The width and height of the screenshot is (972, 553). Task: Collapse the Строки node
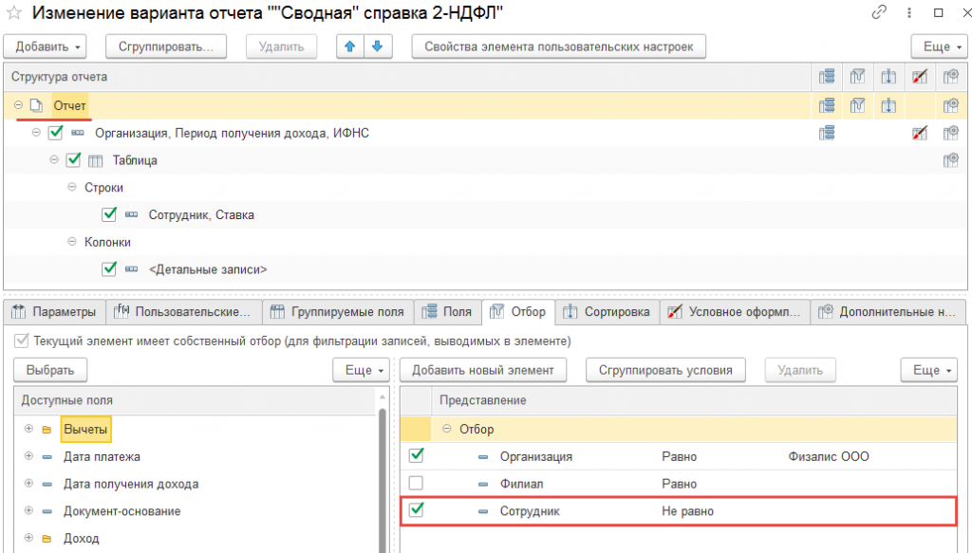(72, 187)
